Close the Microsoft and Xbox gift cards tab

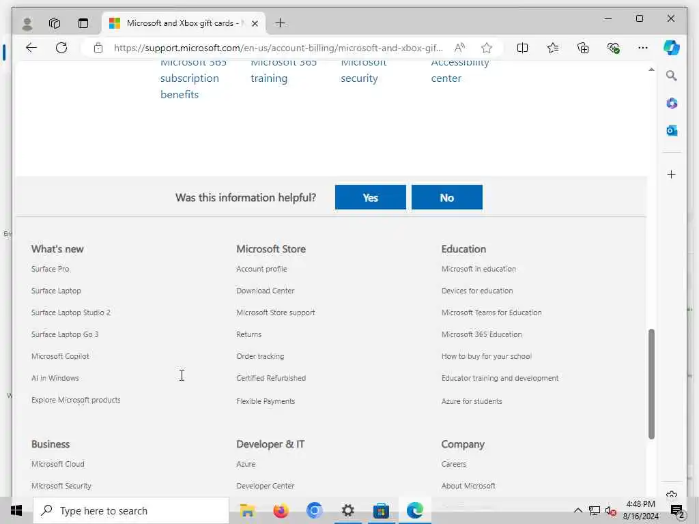pos(255,24)
